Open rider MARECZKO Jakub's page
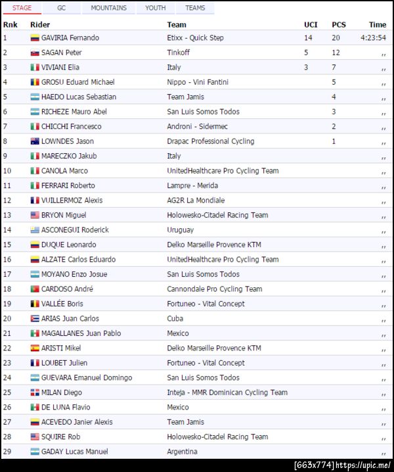Viewport: 394px width, 472px height. (69, 156)
